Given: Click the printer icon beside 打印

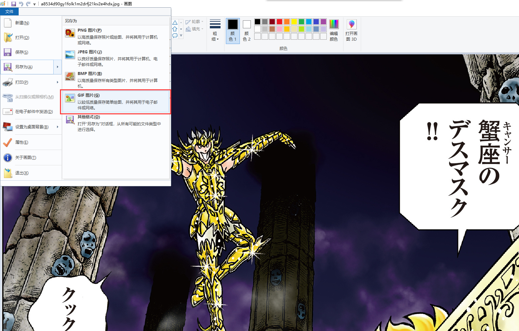Looking at the screenshot, I should click(8, 82).
